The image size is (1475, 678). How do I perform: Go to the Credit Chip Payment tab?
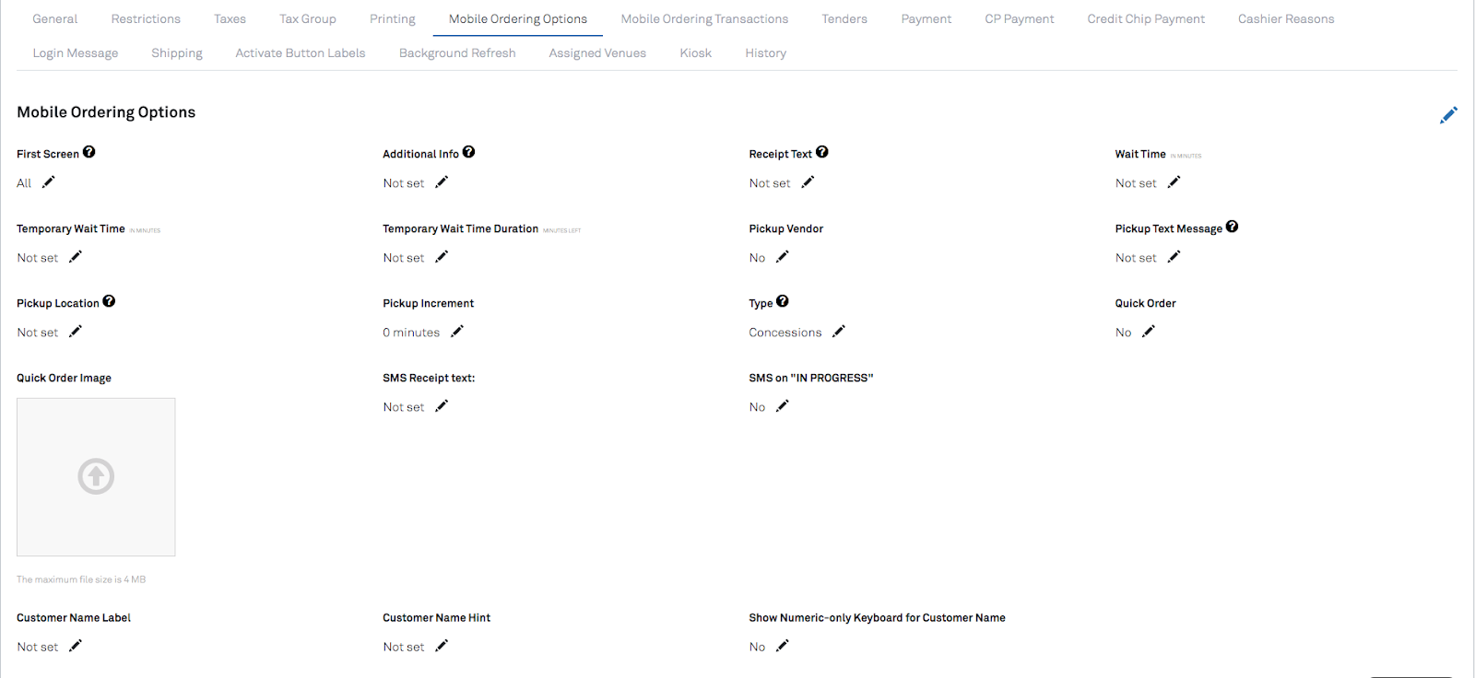point(1146,18)
